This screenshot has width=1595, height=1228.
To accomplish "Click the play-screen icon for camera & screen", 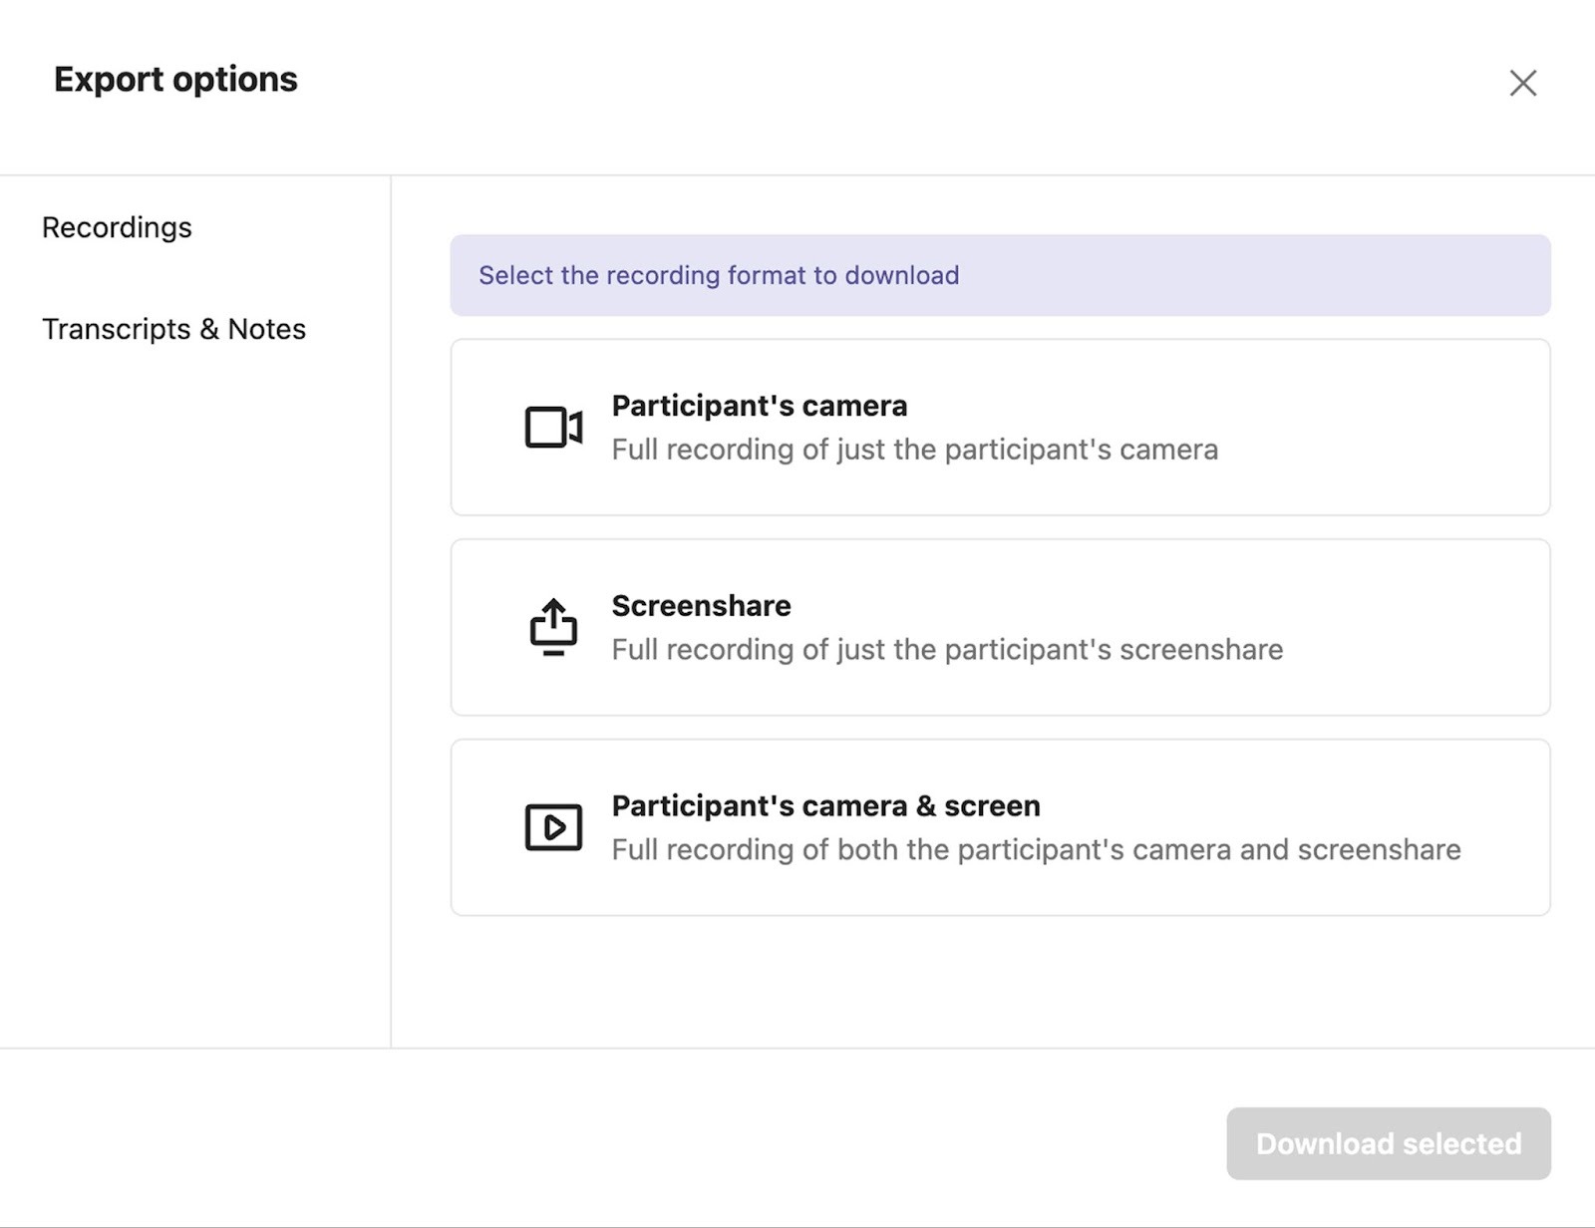I will tap(553, 827).
